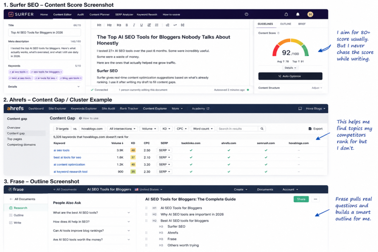This screenshot has width=378, height=252.
Task: Apply H2 heading format in Surfer
Action: [109, 25]
